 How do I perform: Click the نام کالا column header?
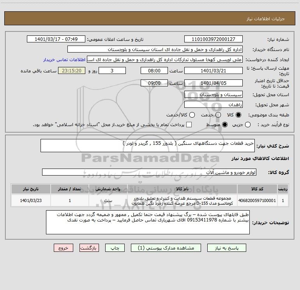pos(182,189)
